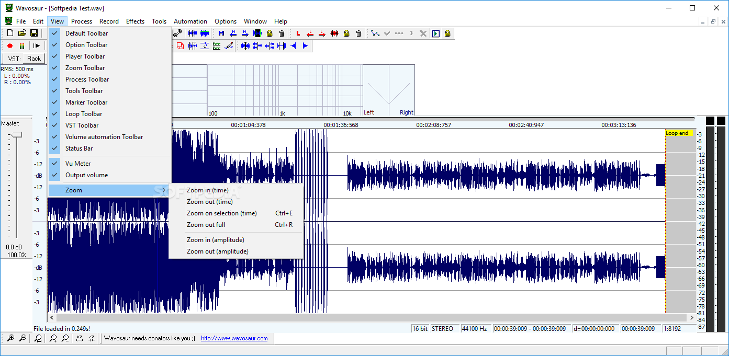The height and width of the screenshot is (356, 729).
Task: Open the Automation menu
Action: (190, 21)
